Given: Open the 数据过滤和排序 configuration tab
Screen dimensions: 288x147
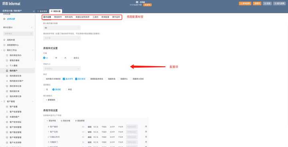Looking at the screenshot, I should 82,17.
